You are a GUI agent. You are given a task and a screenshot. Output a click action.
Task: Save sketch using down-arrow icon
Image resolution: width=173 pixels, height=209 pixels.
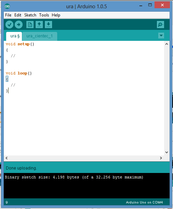click(x=48, y=24)
